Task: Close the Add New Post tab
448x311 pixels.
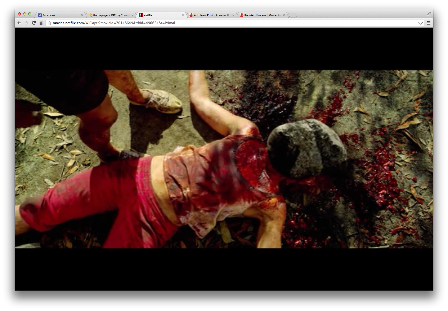Action: (x=233, y=15)
